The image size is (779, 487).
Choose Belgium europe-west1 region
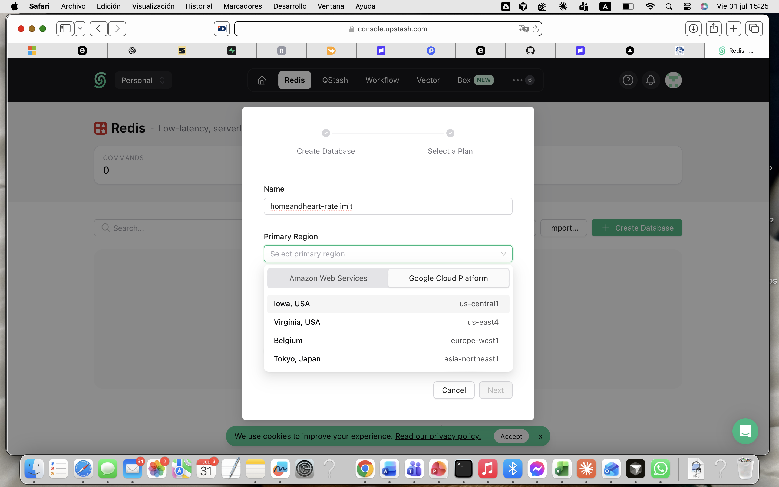tap(388, 340)
